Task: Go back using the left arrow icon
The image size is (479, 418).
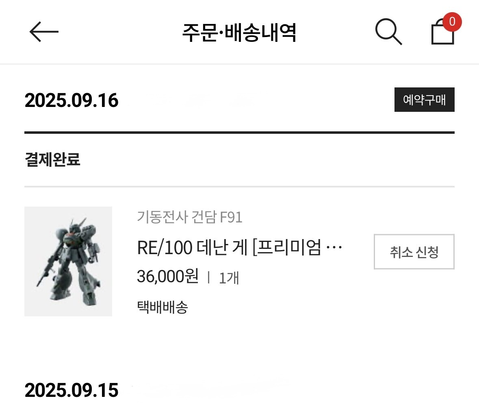Action: pos(44,31)
